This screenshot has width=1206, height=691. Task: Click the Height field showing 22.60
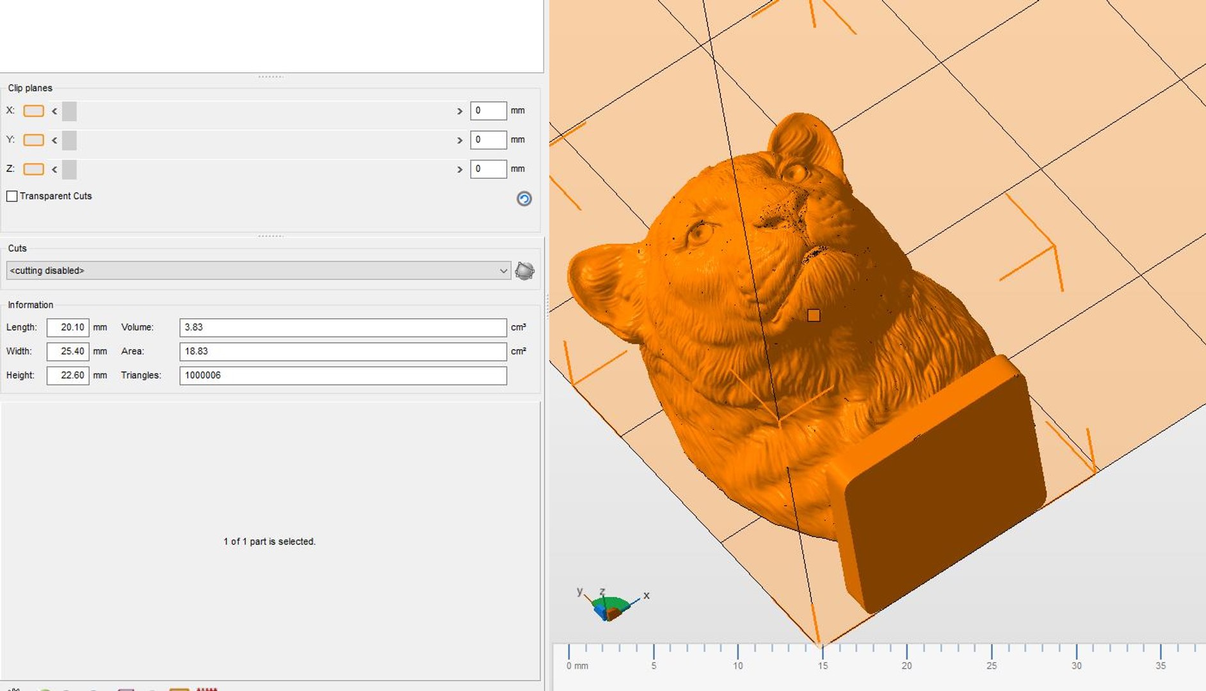click(x=68, y=376)
